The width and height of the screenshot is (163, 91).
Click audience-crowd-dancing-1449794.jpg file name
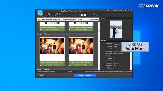pyautogui.click(x=81, y=63)
